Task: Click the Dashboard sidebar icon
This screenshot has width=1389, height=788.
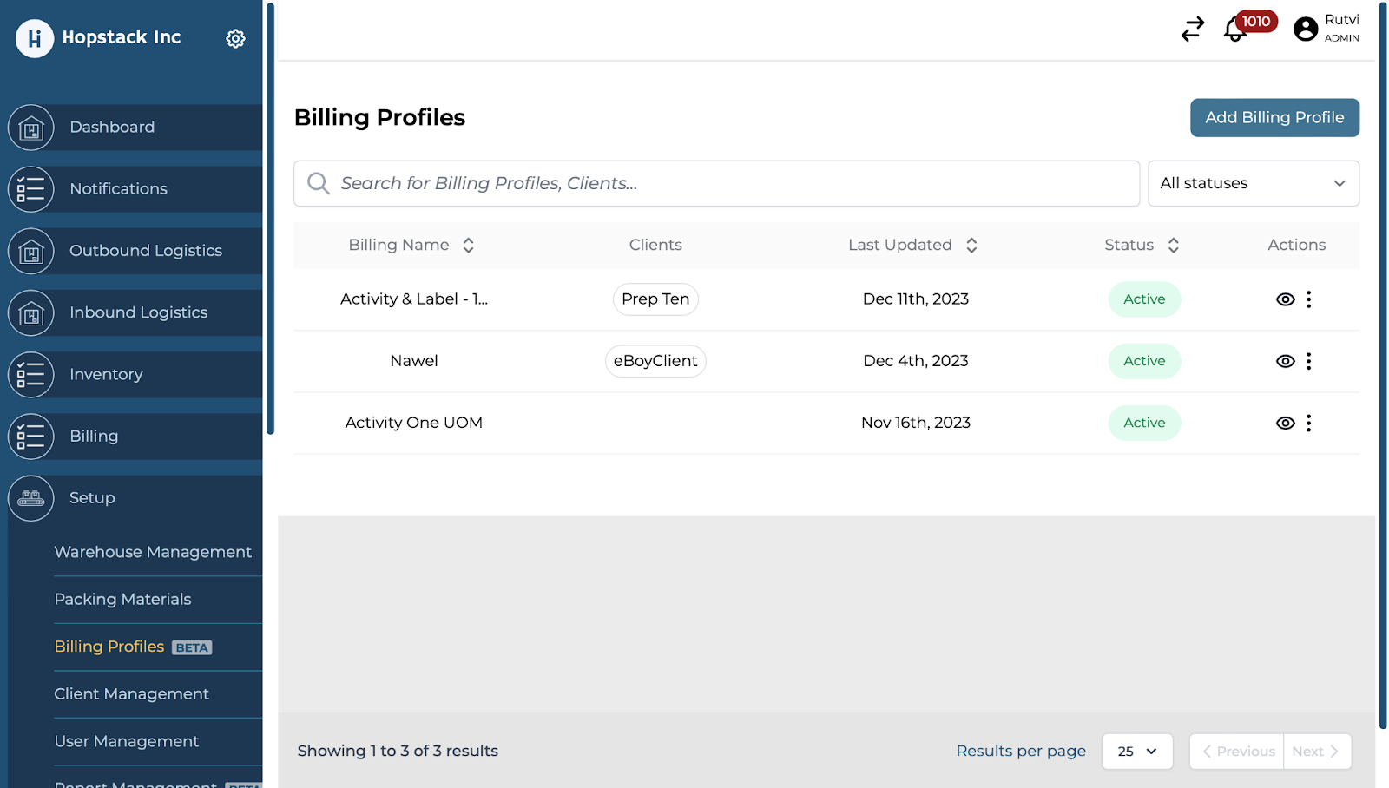Action: click(31, 128)
